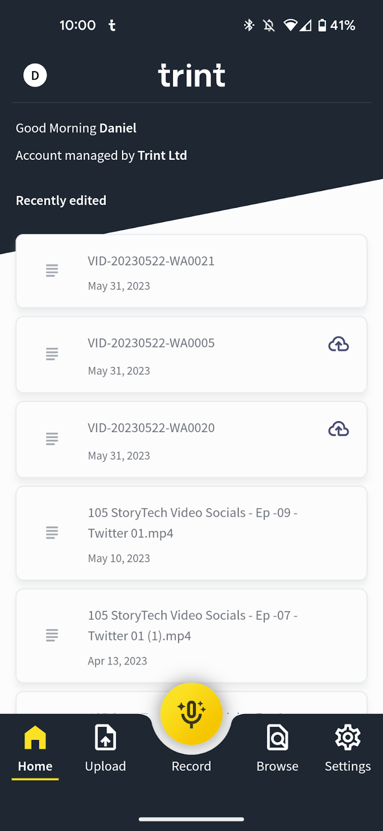
Task: Select the Settings tab label
Action: (x=347, y=767)
